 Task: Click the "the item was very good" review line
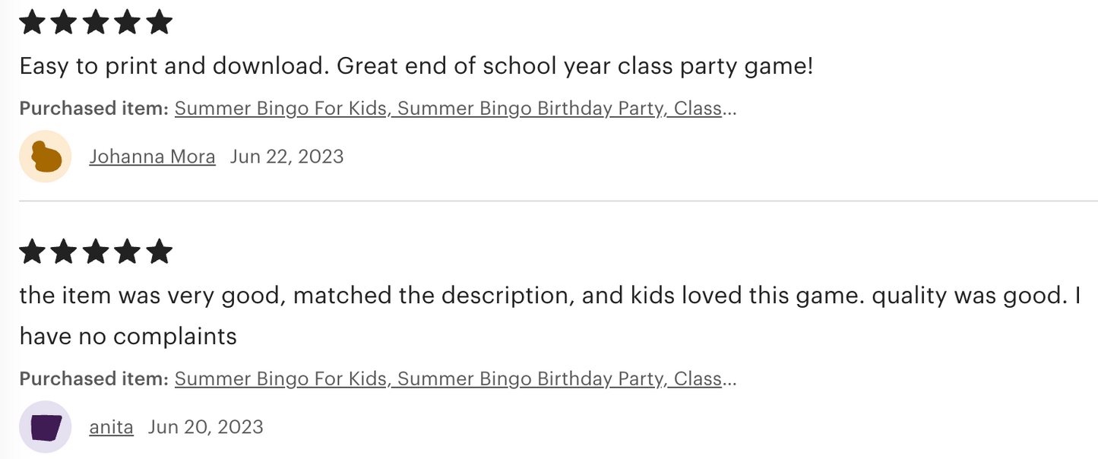pos(549,295)
